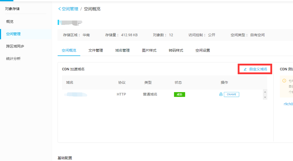The width and height of the screenshot is (293, 161).
Task: Go to 空间管理 breadcrumb link
Action: (x=70, y=9)
